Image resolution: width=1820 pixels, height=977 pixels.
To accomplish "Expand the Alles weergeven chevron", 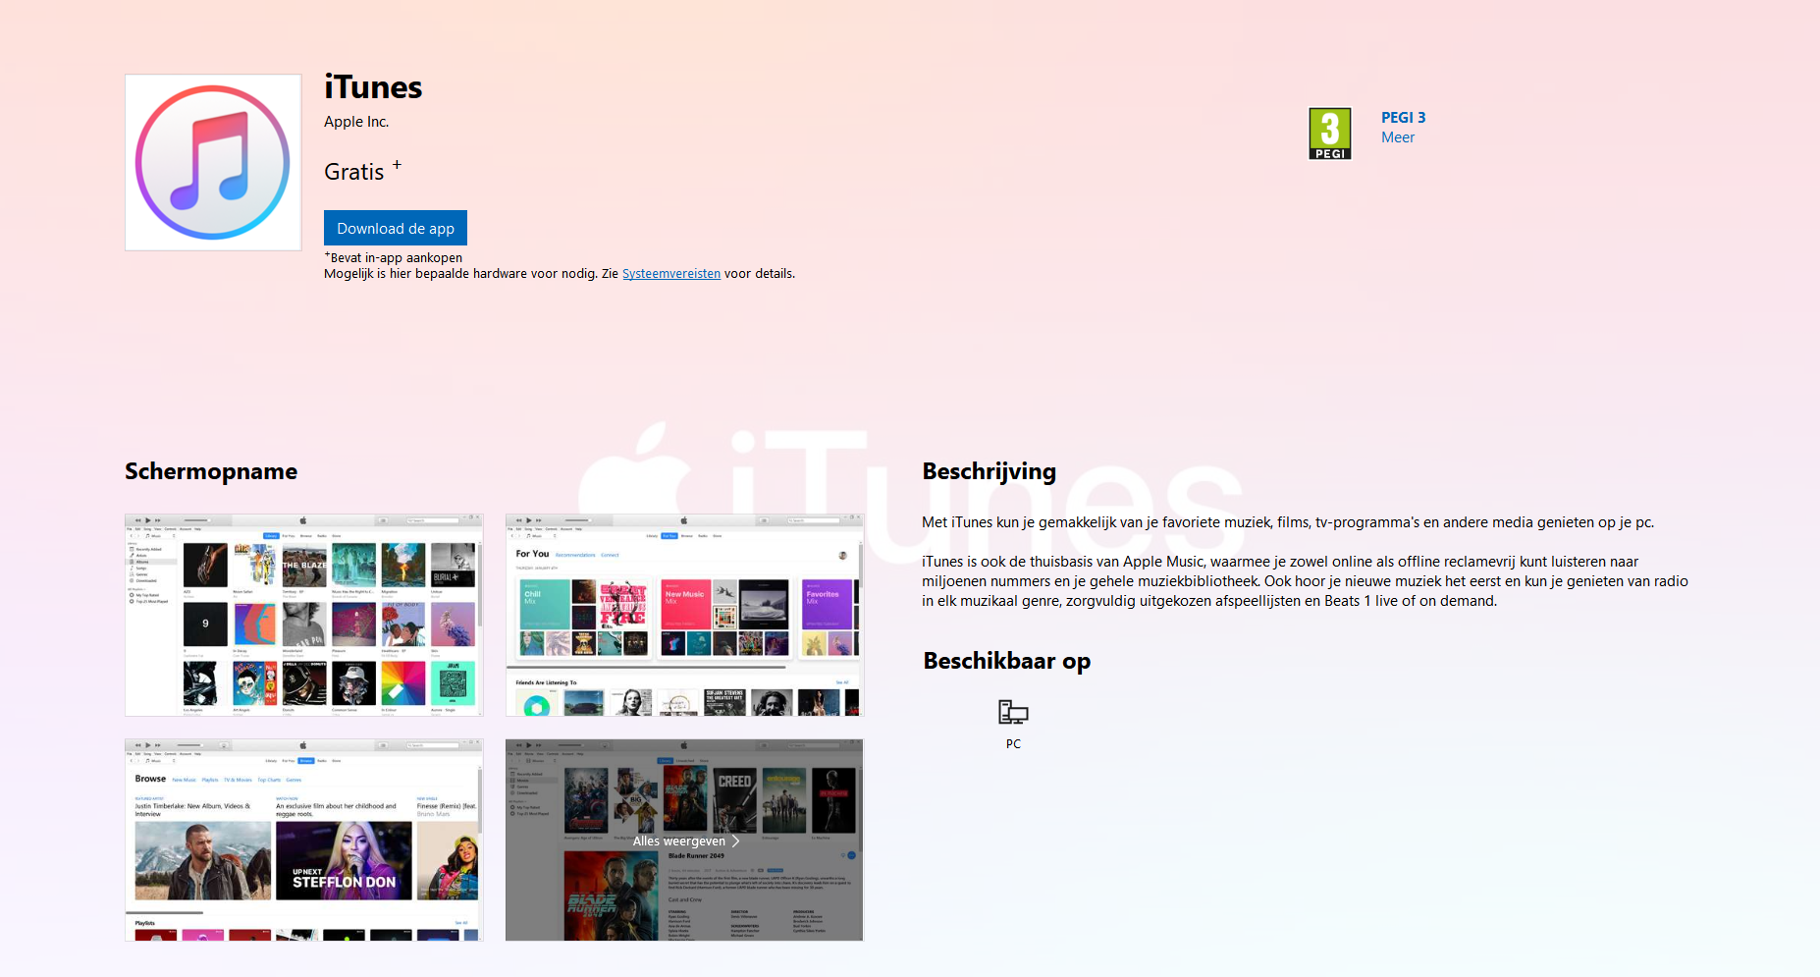I will point(734,841).
